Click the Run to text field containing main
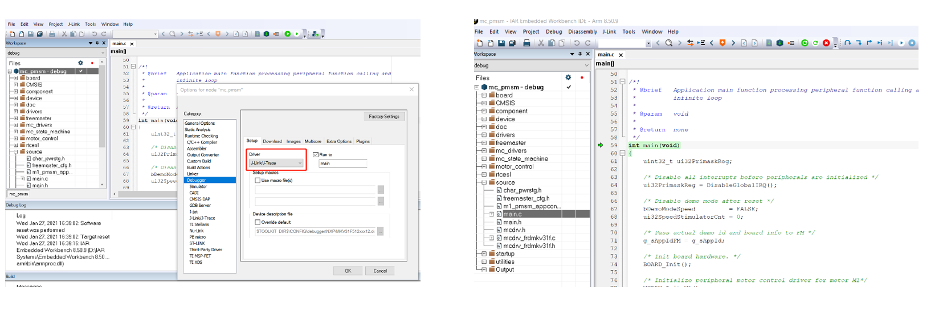The image size is (947, 327). pyautogui.click(x=342, y=163)
